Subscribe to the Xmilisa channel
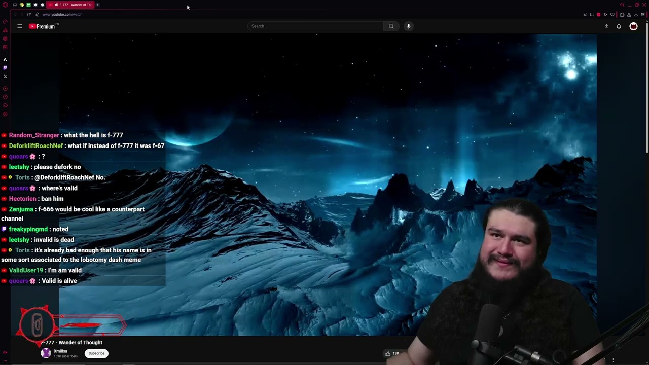Image resolution: width=649 pixels, height=365 pixels. 96,353
